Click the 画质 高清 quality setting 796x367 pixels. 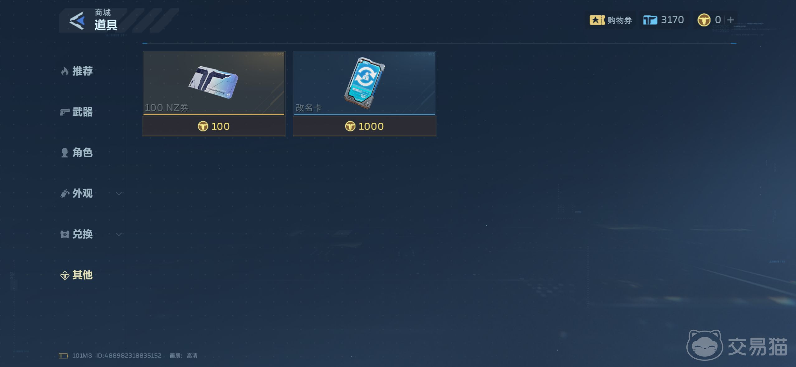[183, 356]
